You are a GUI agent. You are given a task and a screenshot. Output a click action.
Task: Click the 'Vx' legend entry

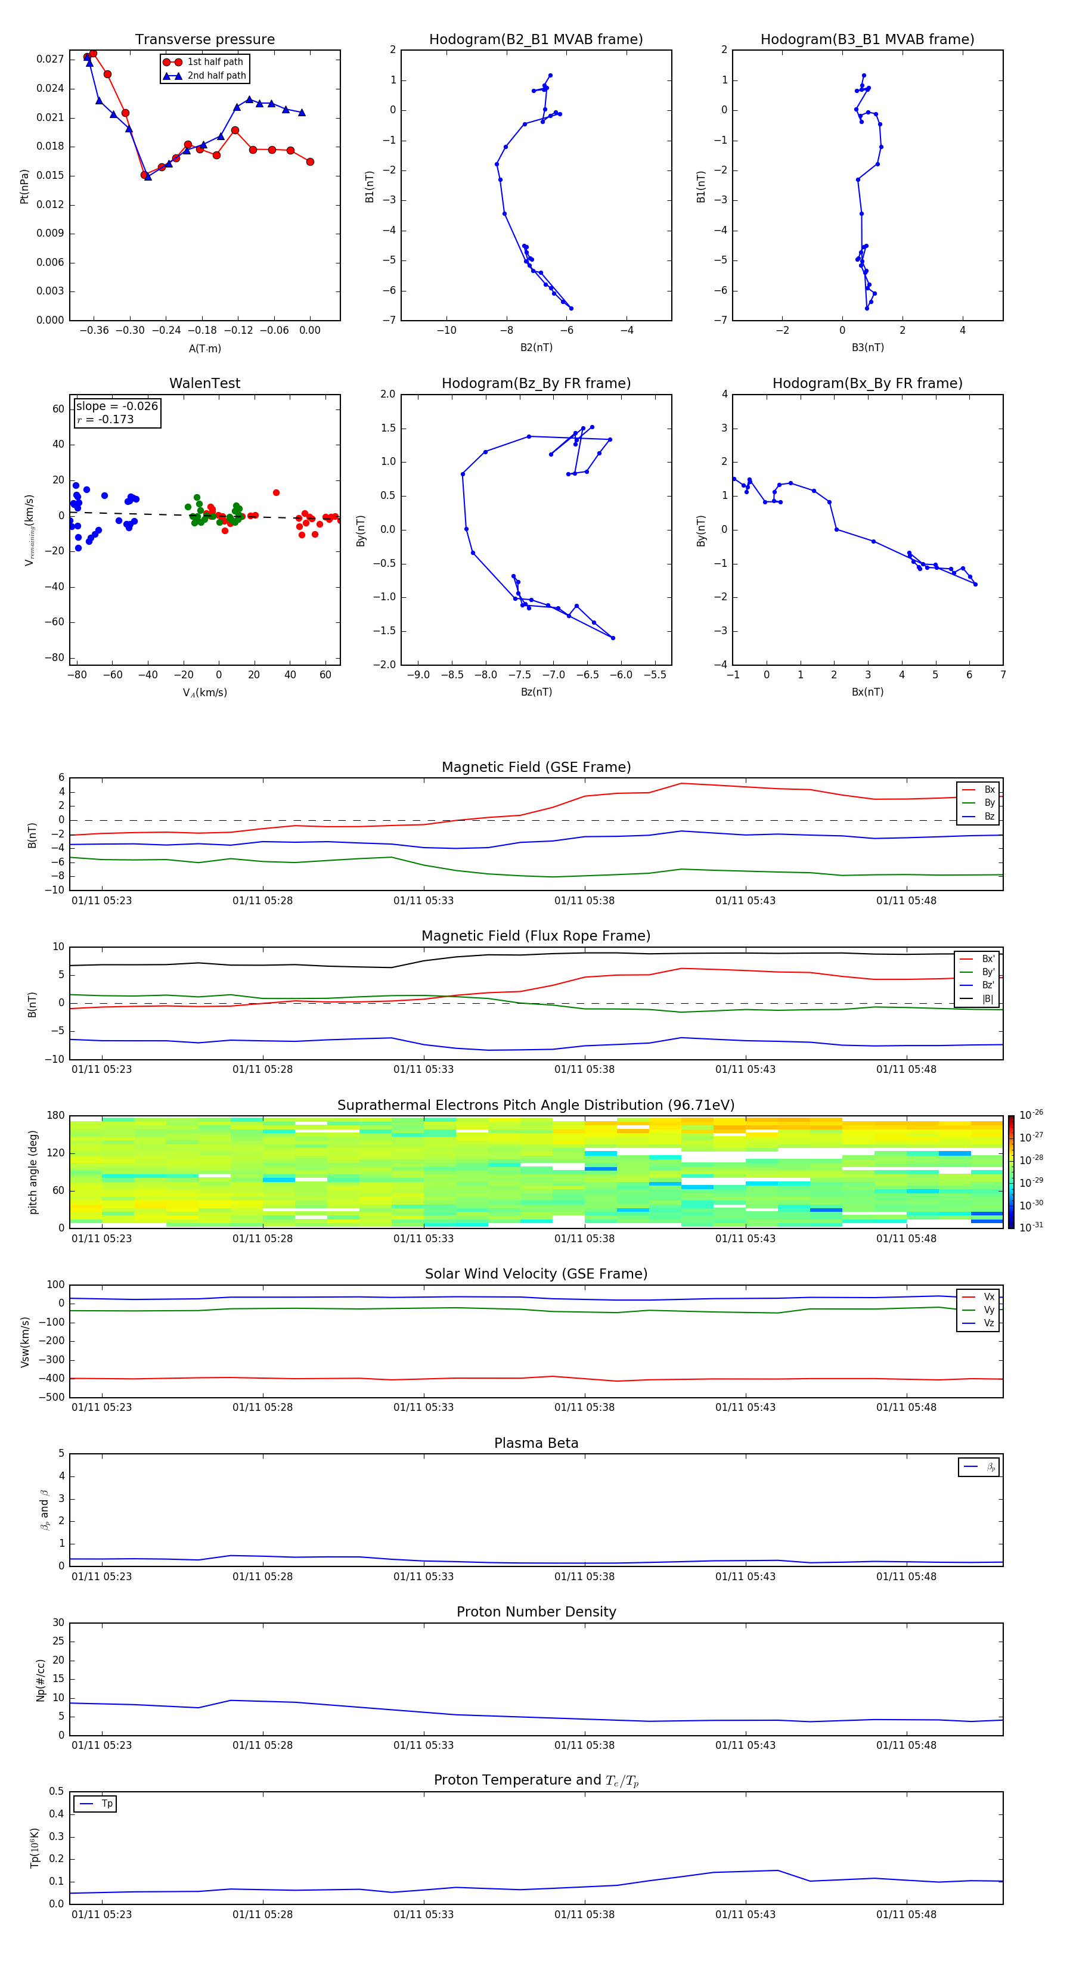point(979,1296)
